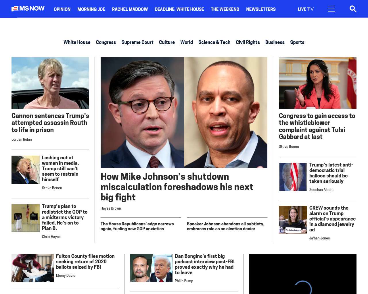Open Tulsi Gabbard story photo

(x=318, y=83)
